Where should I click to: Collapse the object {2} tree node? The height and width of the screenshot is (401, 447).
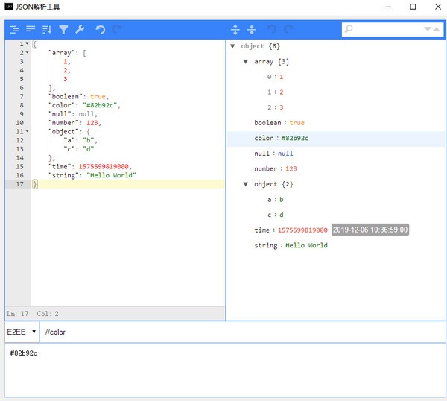(247, 184)
